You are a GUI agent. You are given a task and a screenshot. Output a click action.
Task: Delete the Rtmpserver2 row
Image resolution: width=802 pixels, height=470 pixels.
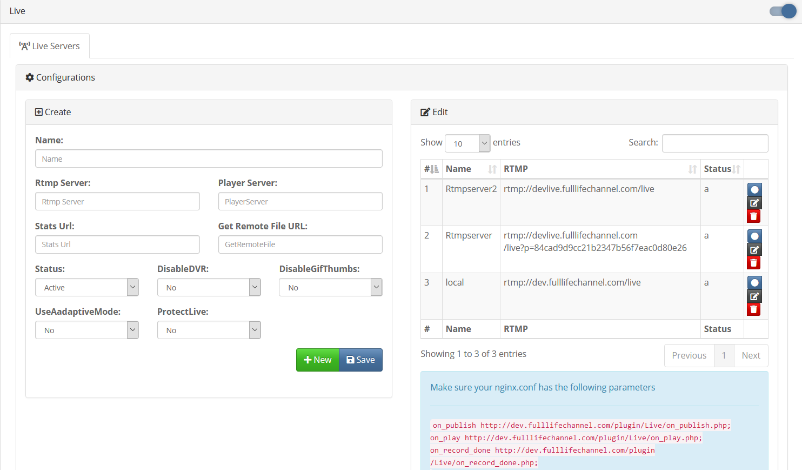[754, 216]
